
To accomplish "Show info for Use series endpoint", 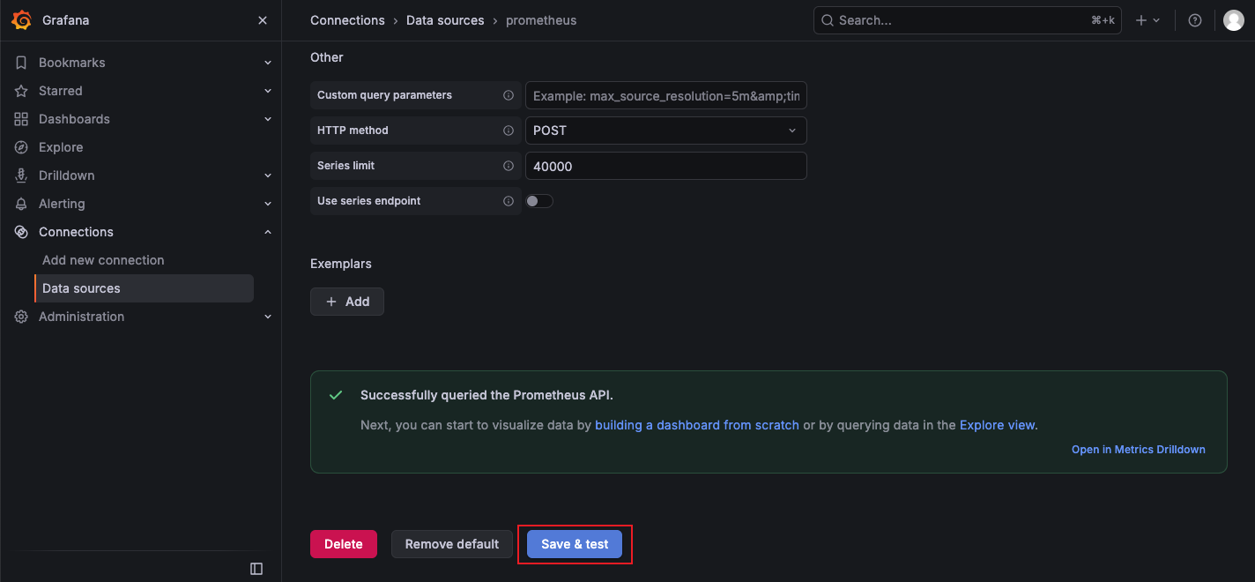I will (x=509, y=201).
